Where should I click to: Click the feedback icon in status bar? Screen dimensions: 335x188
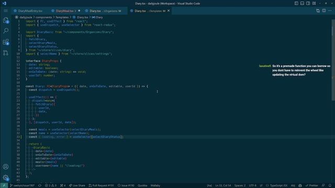(323, 185)
